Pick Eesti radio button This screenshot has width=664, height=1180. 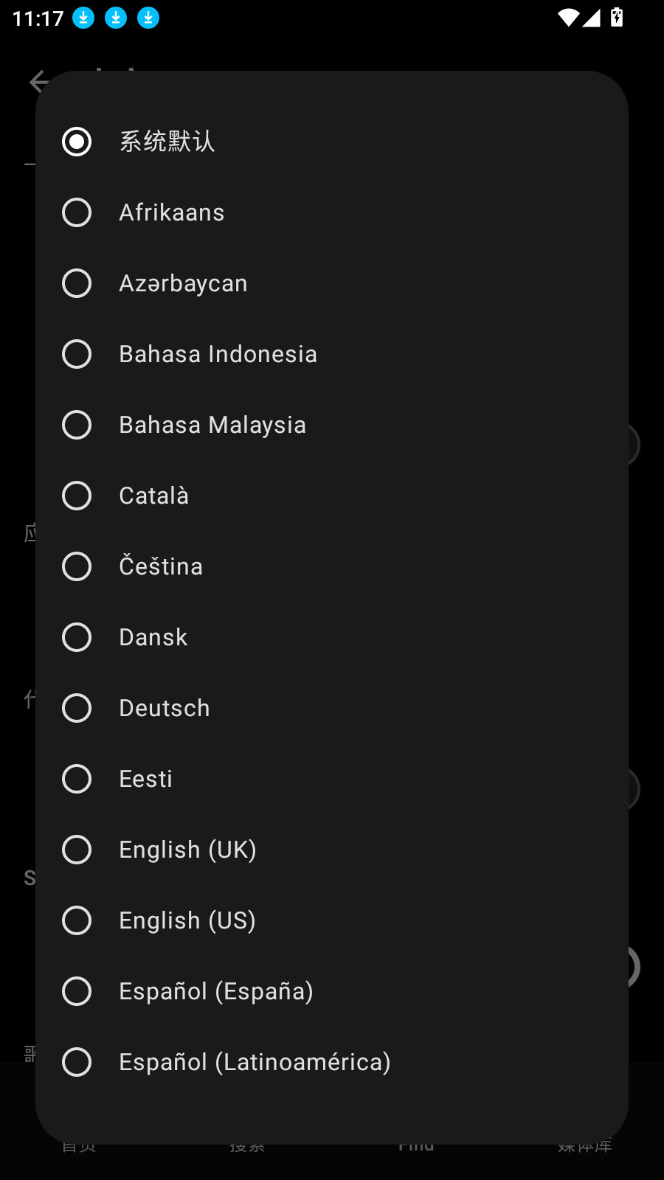77,779
